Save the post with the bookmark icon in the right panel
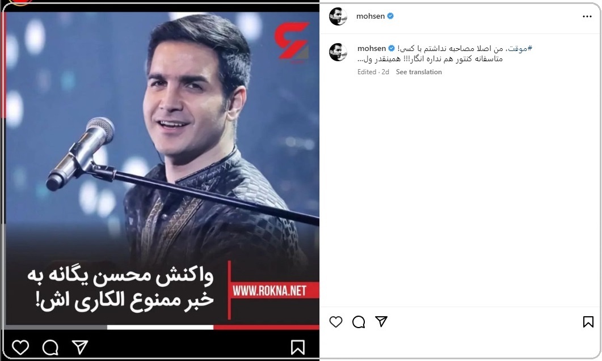Viewport: 602px width, 361px height. (588, 322)
